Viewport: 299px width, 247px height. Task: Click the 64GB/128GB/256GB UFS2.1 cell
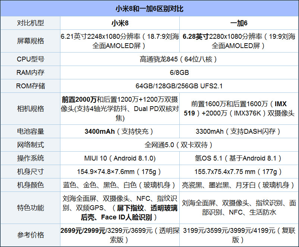click(x=179, y=86)
